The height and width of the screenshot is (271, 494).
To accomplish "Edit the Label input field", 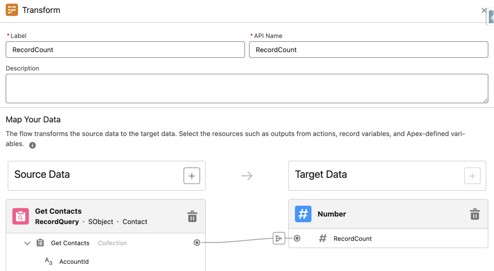I will pyautogui.click(x=125, y=50).
